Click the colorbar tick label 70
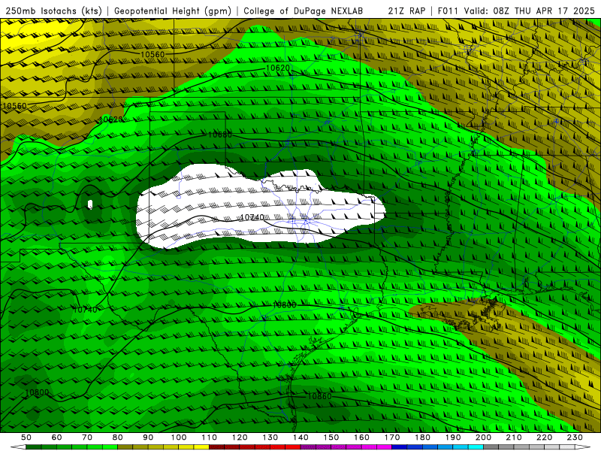601x451 pixels. tap(87, 437)
